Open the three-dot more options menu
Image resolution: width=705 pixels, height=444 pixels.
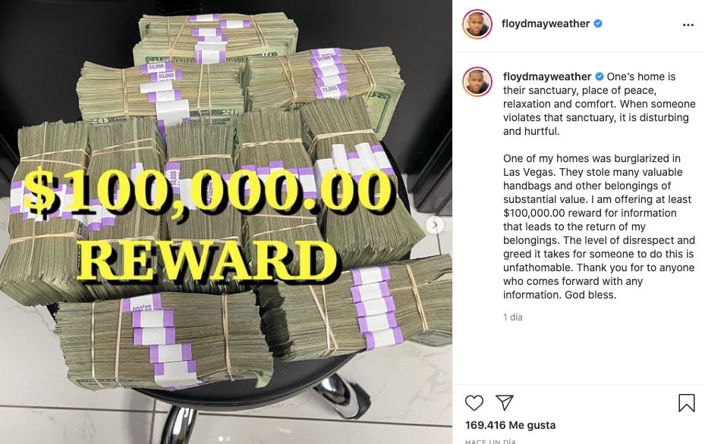click(x=688, y=25)
